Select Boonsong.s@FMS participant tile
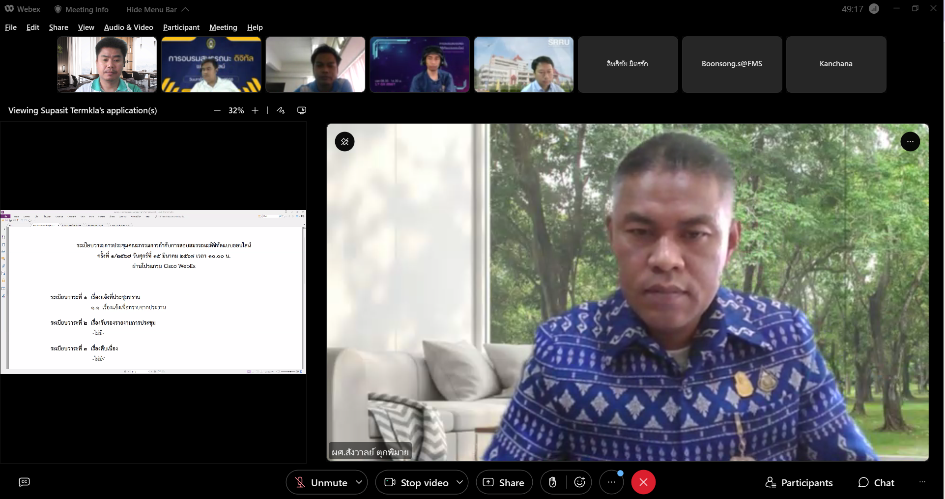Screen dimensions: 945x499 point(732,64)
